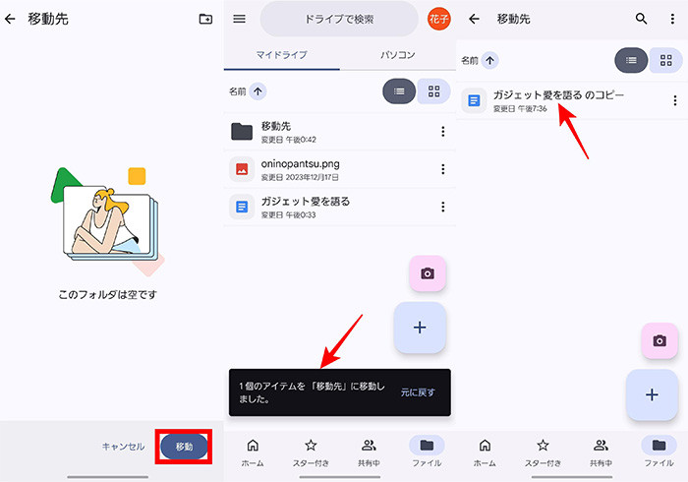Open 名前 sort option in right panel
The width and height of the screenshot is (688, 482).
[470, 60]
